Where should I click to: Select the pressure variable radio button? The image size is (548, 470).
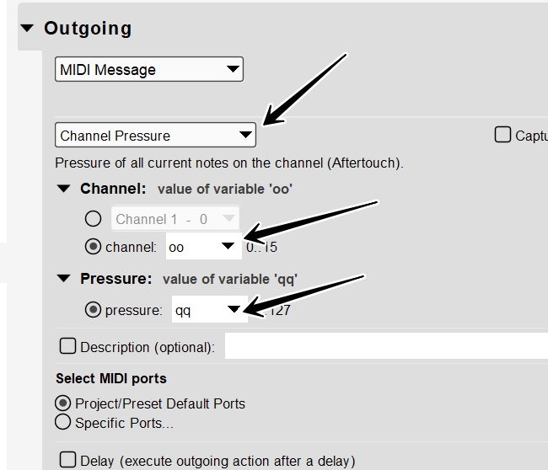coord(94,310)
